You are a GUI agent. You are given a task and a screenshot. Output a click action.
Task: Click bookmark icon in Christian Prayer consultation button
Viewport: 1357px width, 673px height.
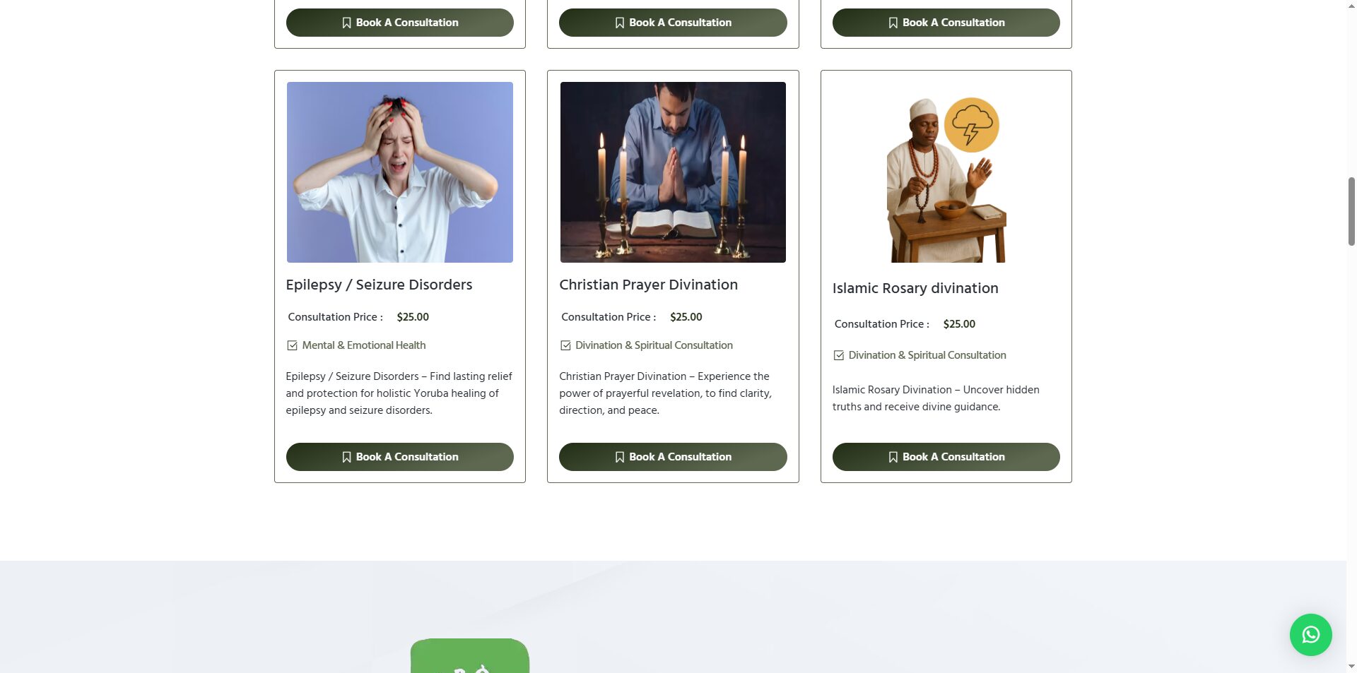pyautogui.click(x=620, y=457)
